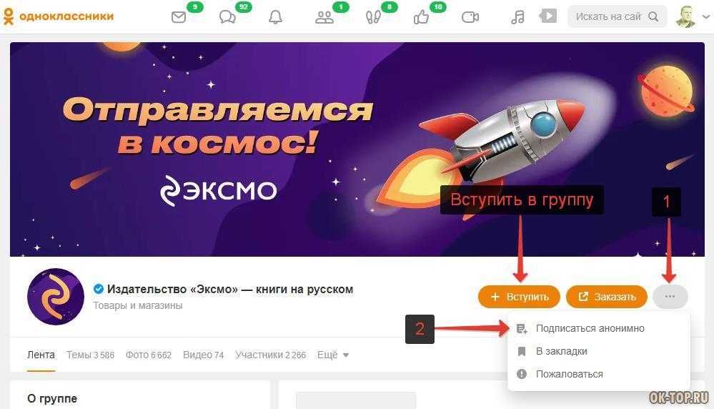
Task: Open the three-dots group options button
Action: (x=670, y=297)
